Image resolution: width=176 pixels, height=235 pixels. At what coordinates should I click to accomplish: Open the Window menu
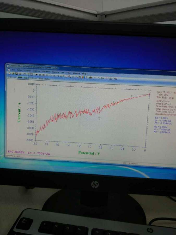click(76, 73)
